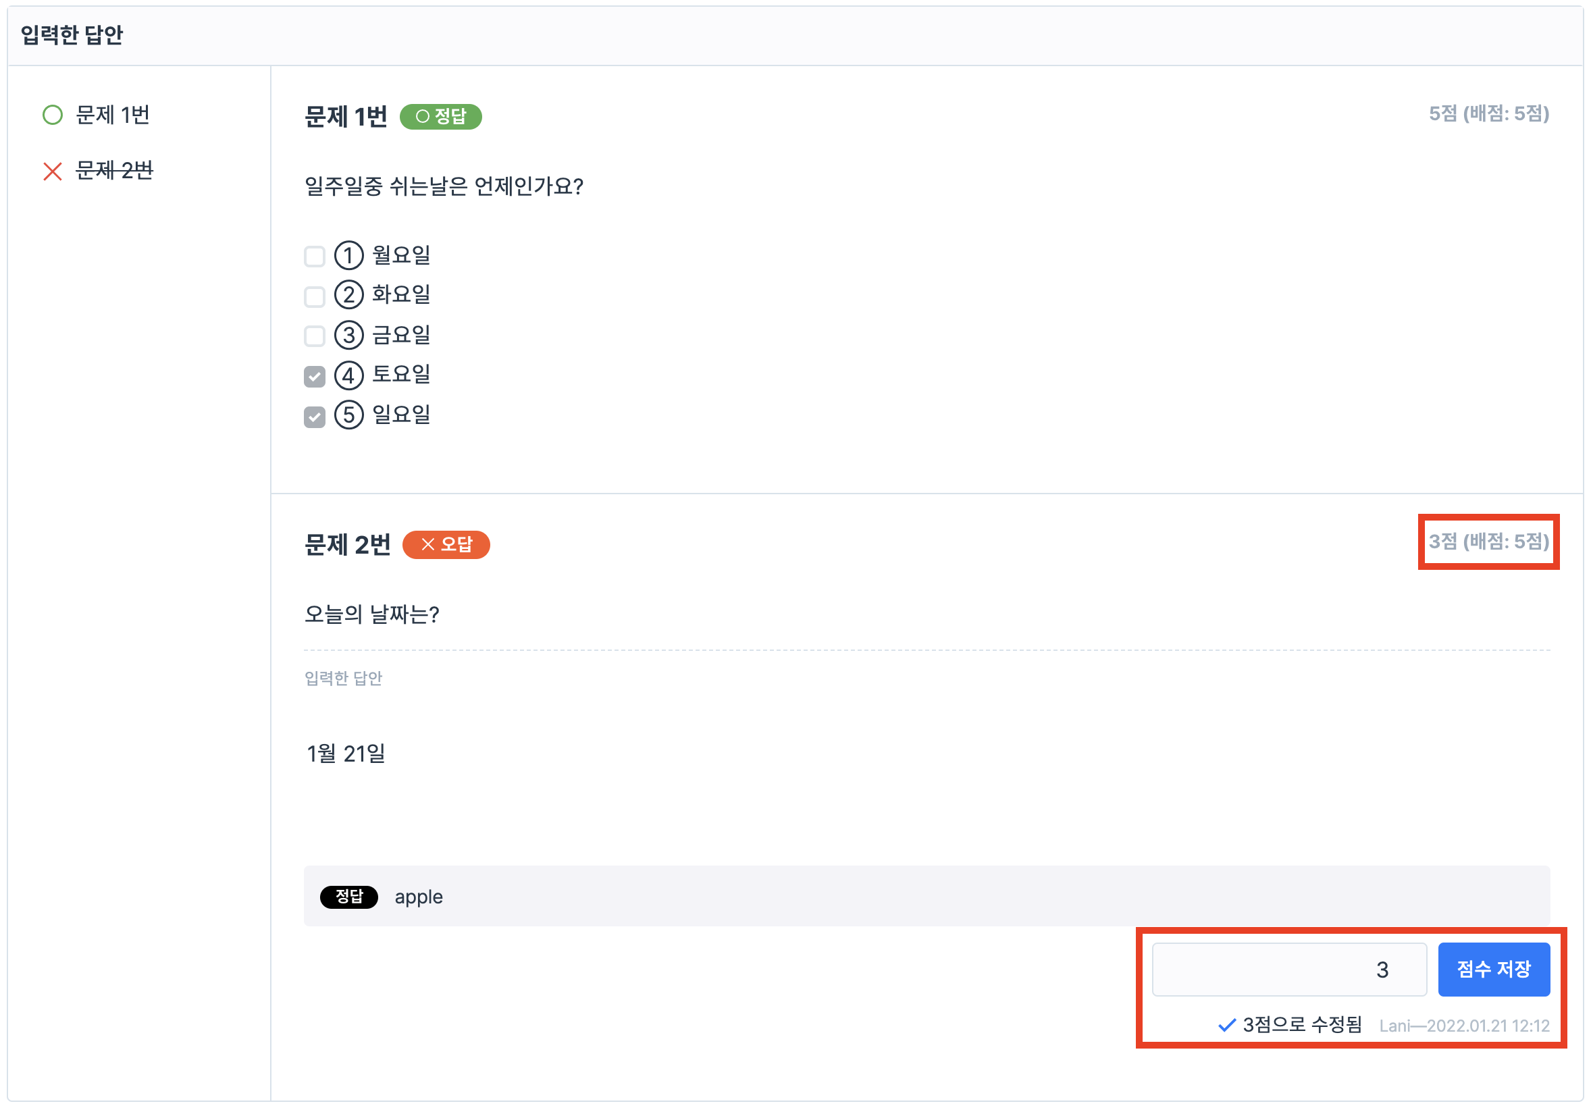This screenshot has width=1591, height=1110.
Task: Click the 3점 (배점: 5점) score label
Action: [1488, 541]
